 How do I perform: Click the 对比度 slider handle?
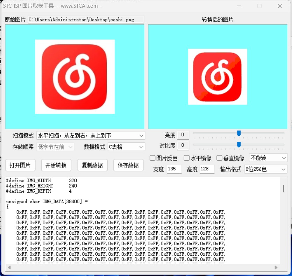pos(239,144)
